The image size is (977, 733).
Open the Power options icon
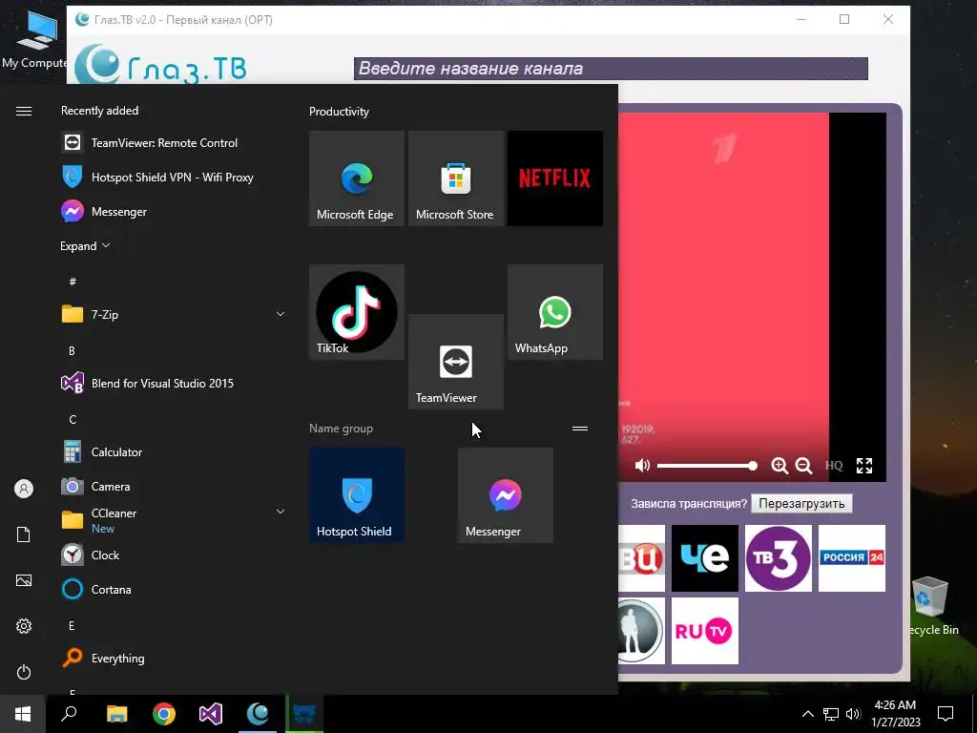click(24, 672)
